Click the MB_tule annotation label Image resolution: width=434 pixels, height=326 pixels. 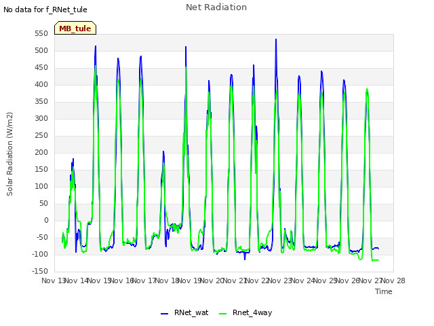(x=75, y=28)
